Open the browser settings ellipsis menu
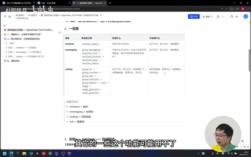Viewport: 251px width, 157px height. pyautogui.click(x=248, y=9)
